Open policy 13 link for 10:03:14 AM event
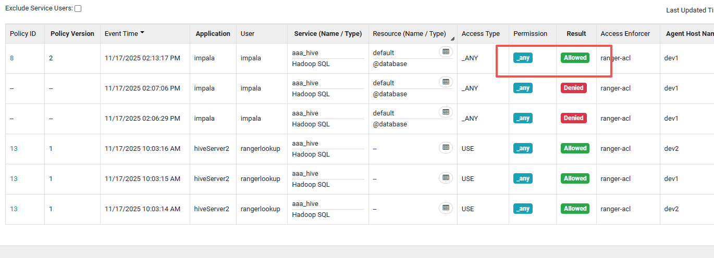Viewport: 714px width, 258px height. click(x=14, y=209)
